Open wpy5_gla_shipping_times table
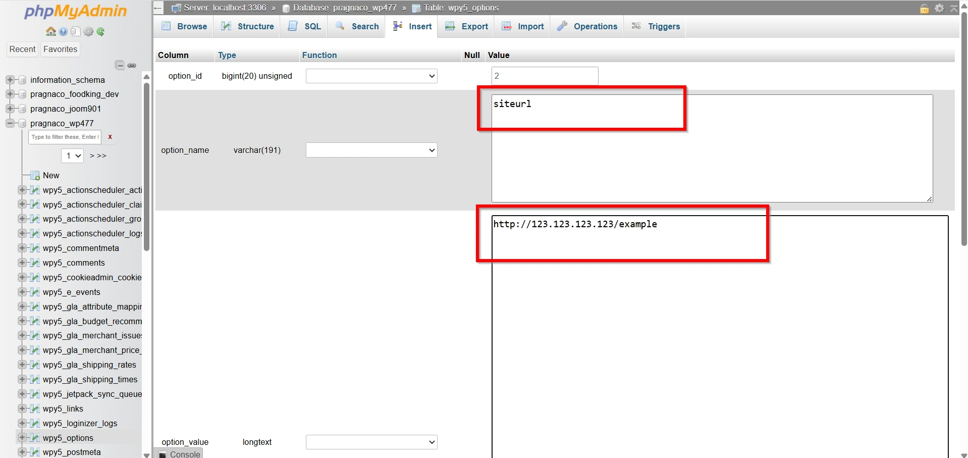Image resolution: width=968 pixels, height=458 pixels. coord(90,379)
